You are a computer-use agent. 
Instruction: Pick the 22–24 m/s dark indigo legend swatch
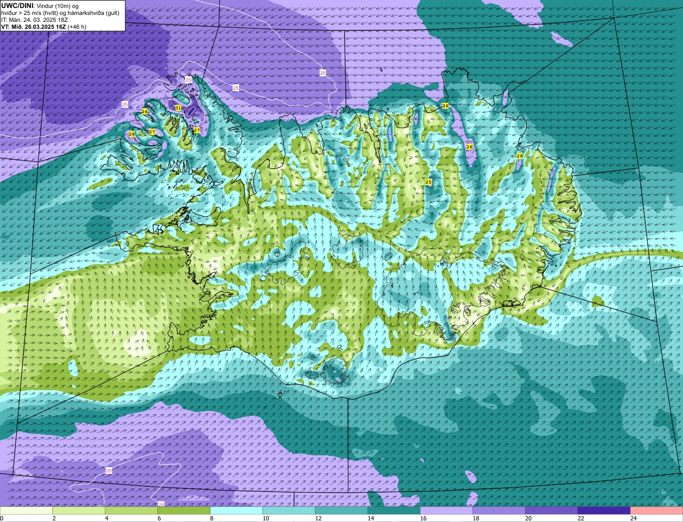pyautogui.click(x=604, y=511)
